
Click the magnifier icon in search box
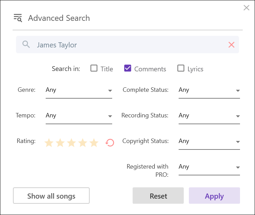tap(26, 44)
